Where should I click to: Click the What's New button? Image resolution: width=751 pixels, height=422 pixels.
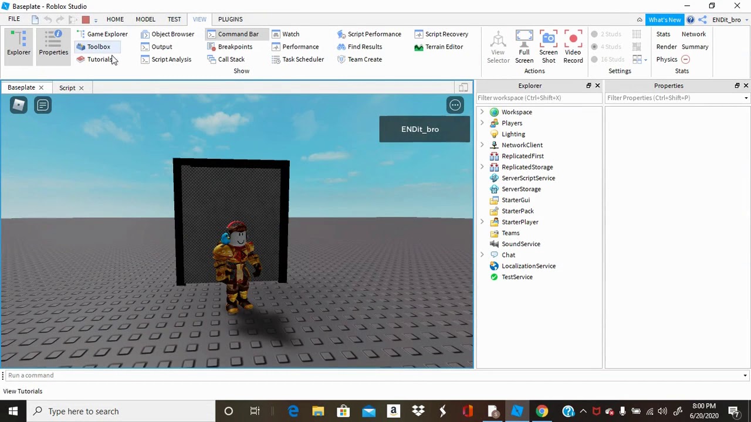tap(665, 20)
